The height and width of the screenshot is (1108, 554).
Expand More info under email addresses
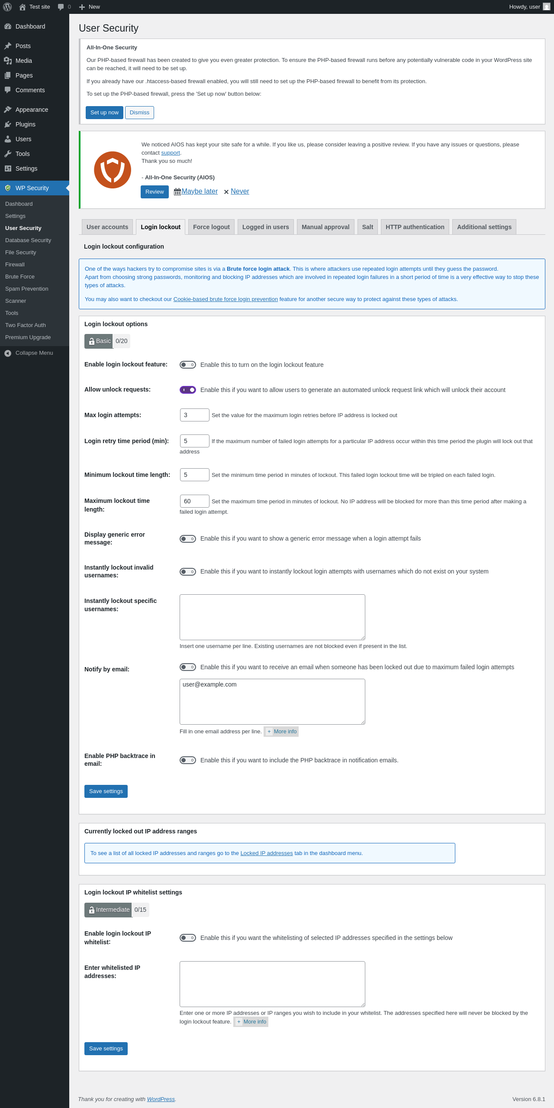281,732
